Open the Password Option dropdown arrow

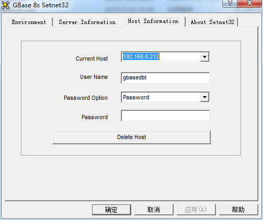[x=204, y=97]
